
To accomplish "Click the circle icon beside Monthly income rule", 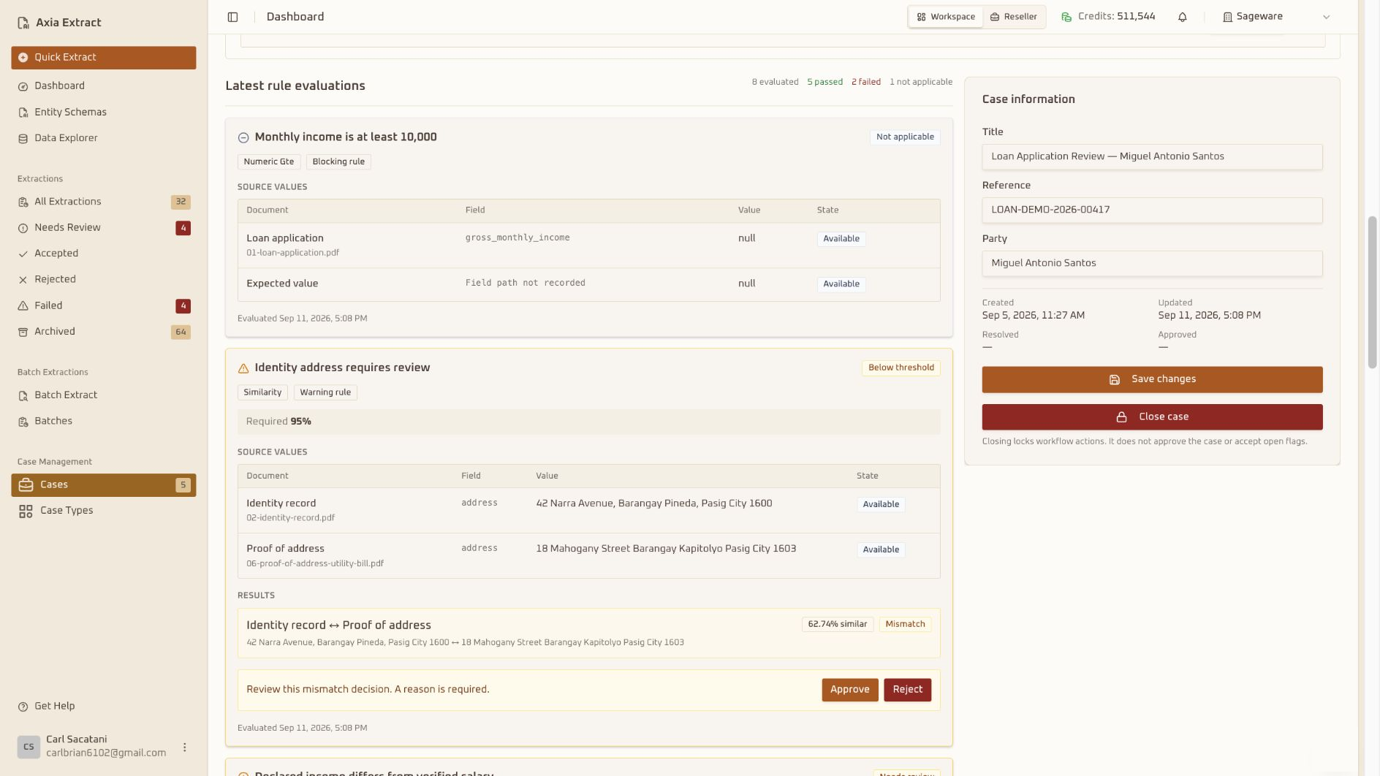I will pos(243,137).
